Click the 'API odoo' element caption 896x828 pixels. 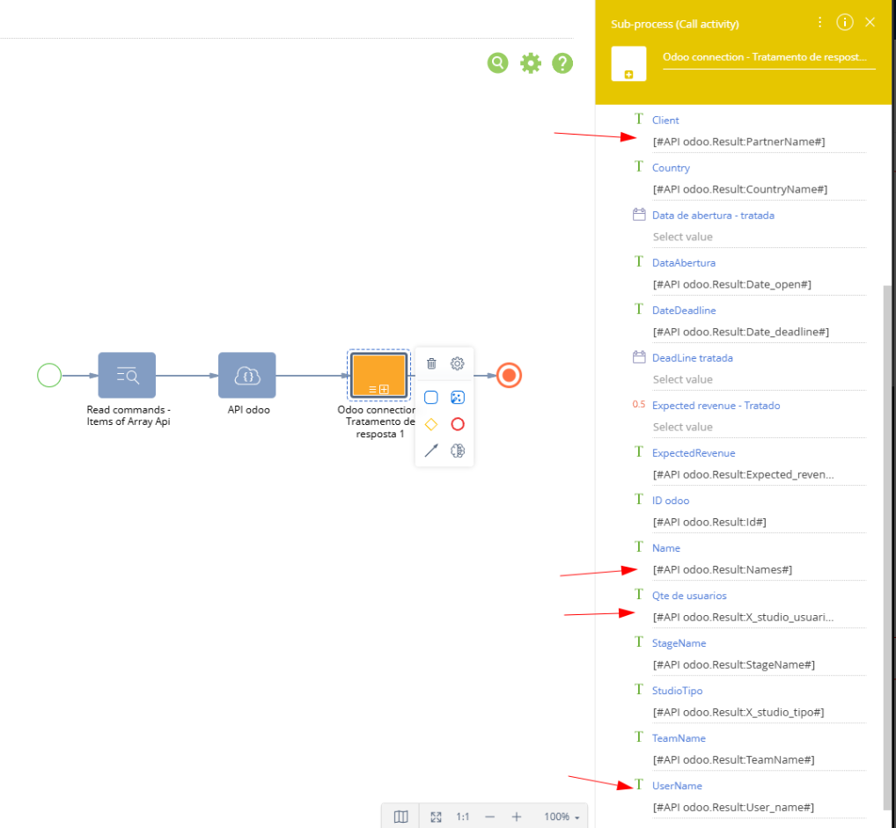point(248,410)
